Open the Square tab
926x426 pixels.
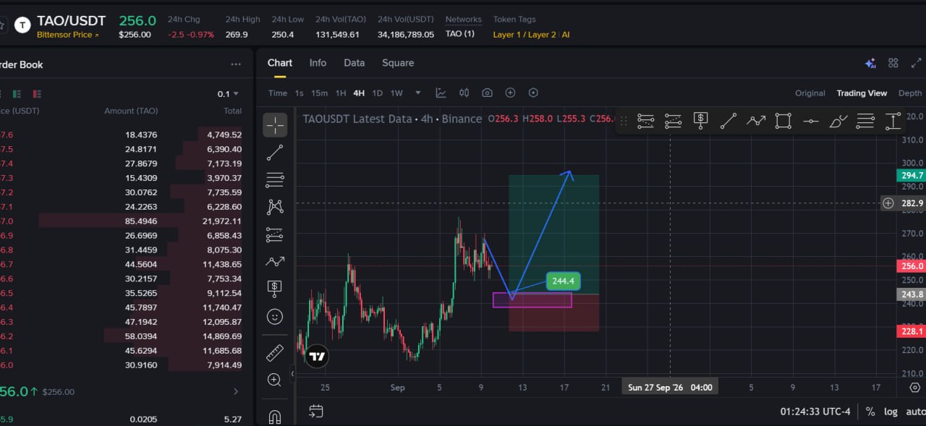(398, 63)
